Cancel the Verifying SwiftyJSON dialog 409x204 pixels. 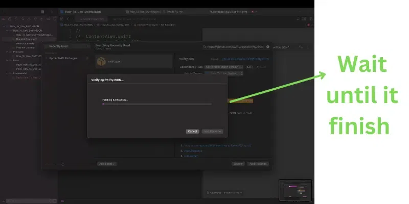pos(192,132)
